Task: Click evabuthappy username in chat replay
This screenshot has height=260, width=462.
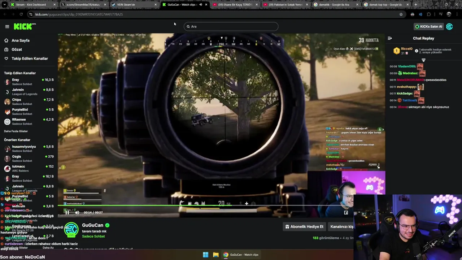Action: pyautogui.click(x=407, y=87)
